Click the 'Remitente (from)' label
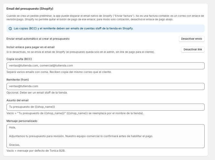215x160 pixels. pyautogui.click(x=17, y=80)
